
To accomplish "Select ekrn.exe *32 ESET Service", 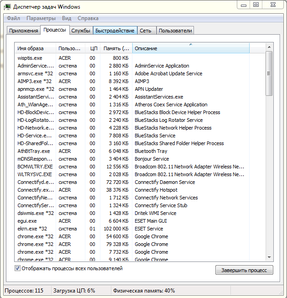I will [132, 229].
